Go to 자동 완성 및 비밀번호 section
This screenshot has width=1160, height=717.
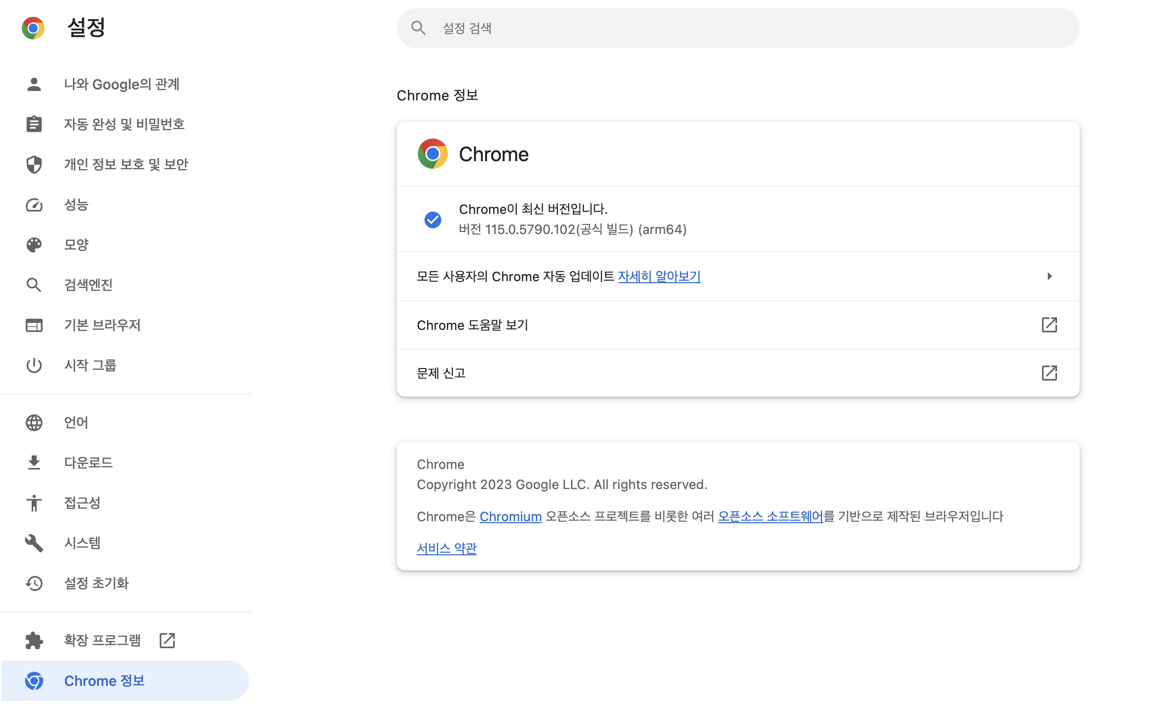126,124
